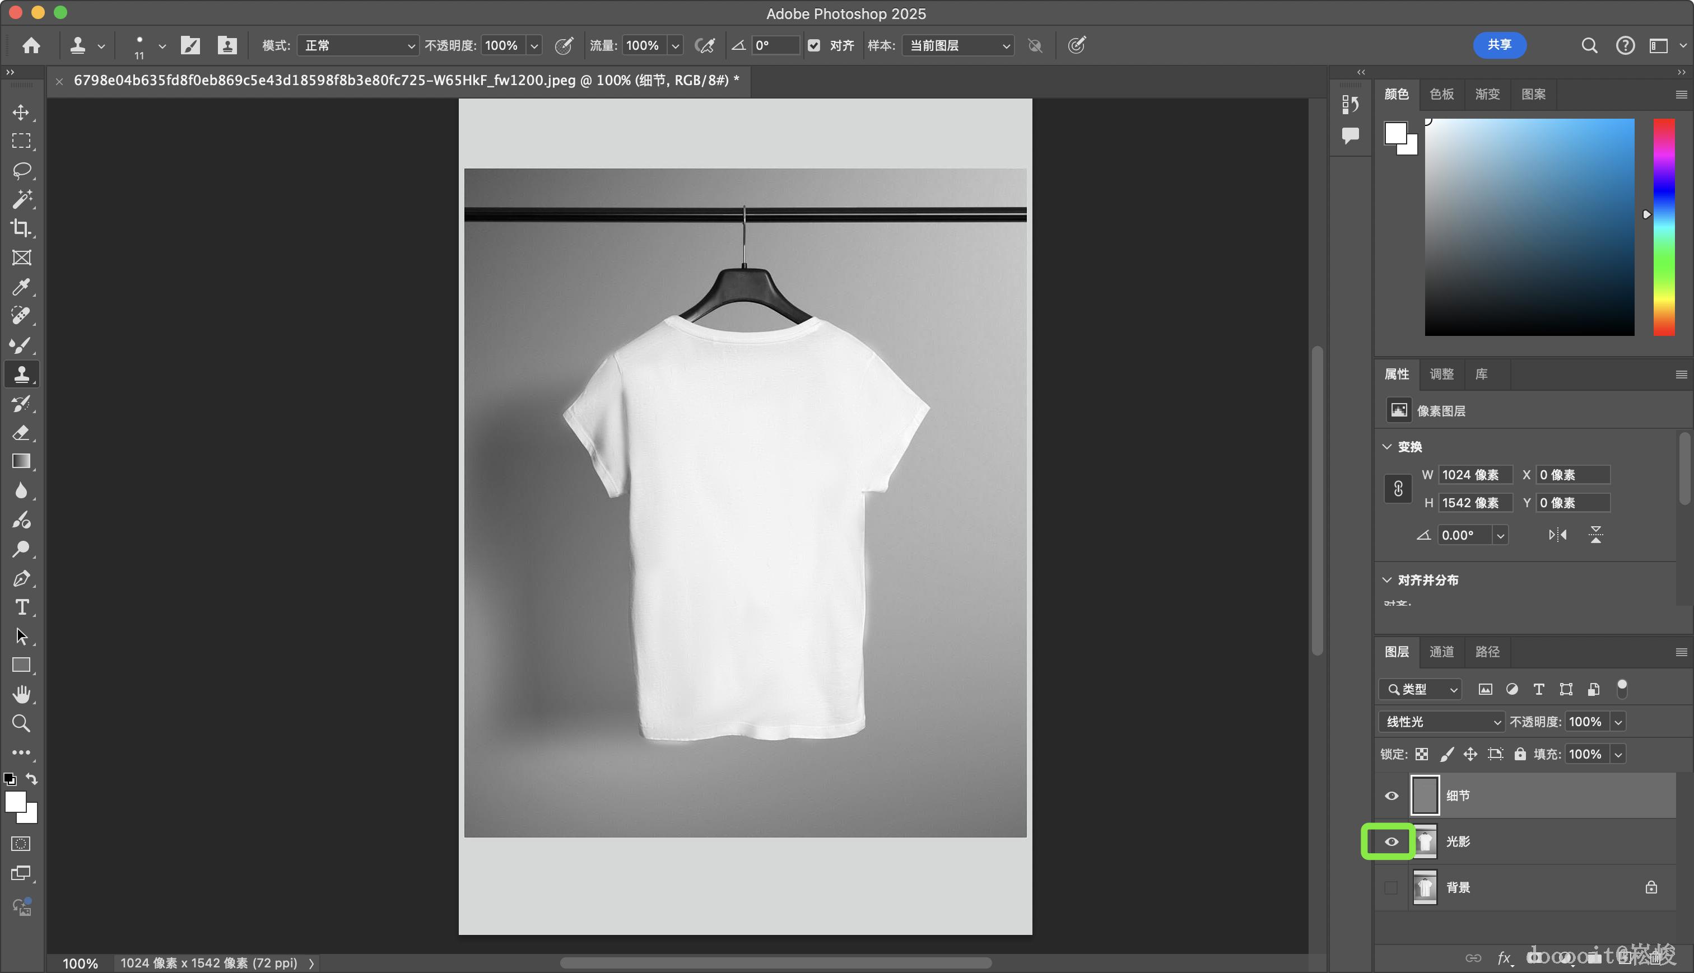The height and width of the screenshot is (973, 1694).
Task: Select the Eyedropper tool
Action: click(21, 287)
